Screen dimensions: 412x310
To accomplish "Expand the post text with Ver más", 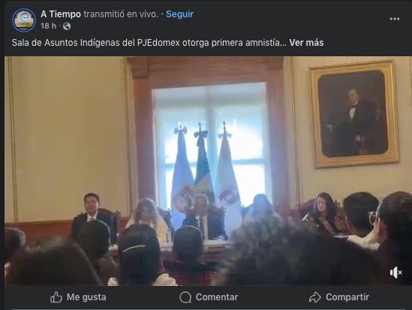I will pos(306,43).
